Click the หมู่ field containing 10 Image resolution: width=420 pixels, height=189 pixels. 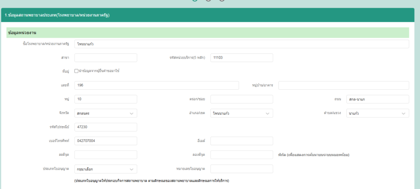click(106, 99)
